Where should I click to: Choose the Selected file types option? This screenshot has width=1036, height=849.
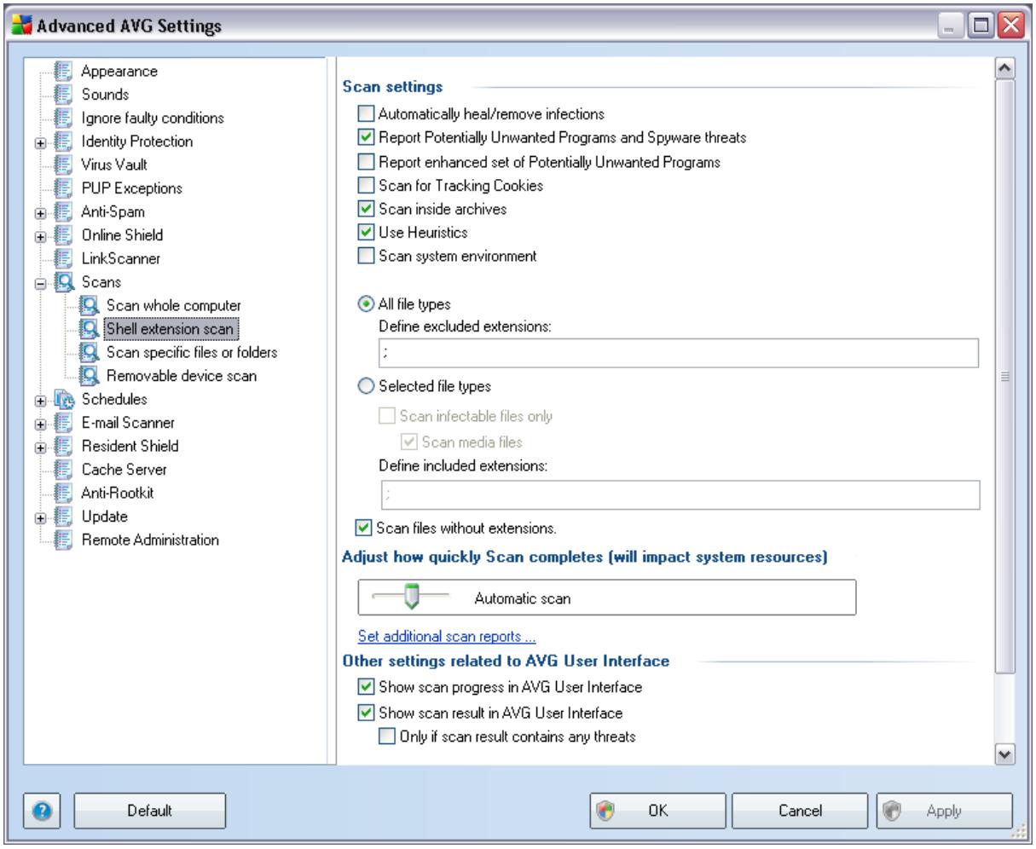pyautogui.click(x=366, y=386)
